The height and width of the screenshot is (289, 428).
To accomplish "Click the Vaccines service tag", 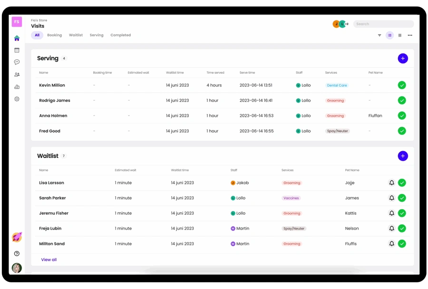I will pyautogui.click(x=291, y=198).
